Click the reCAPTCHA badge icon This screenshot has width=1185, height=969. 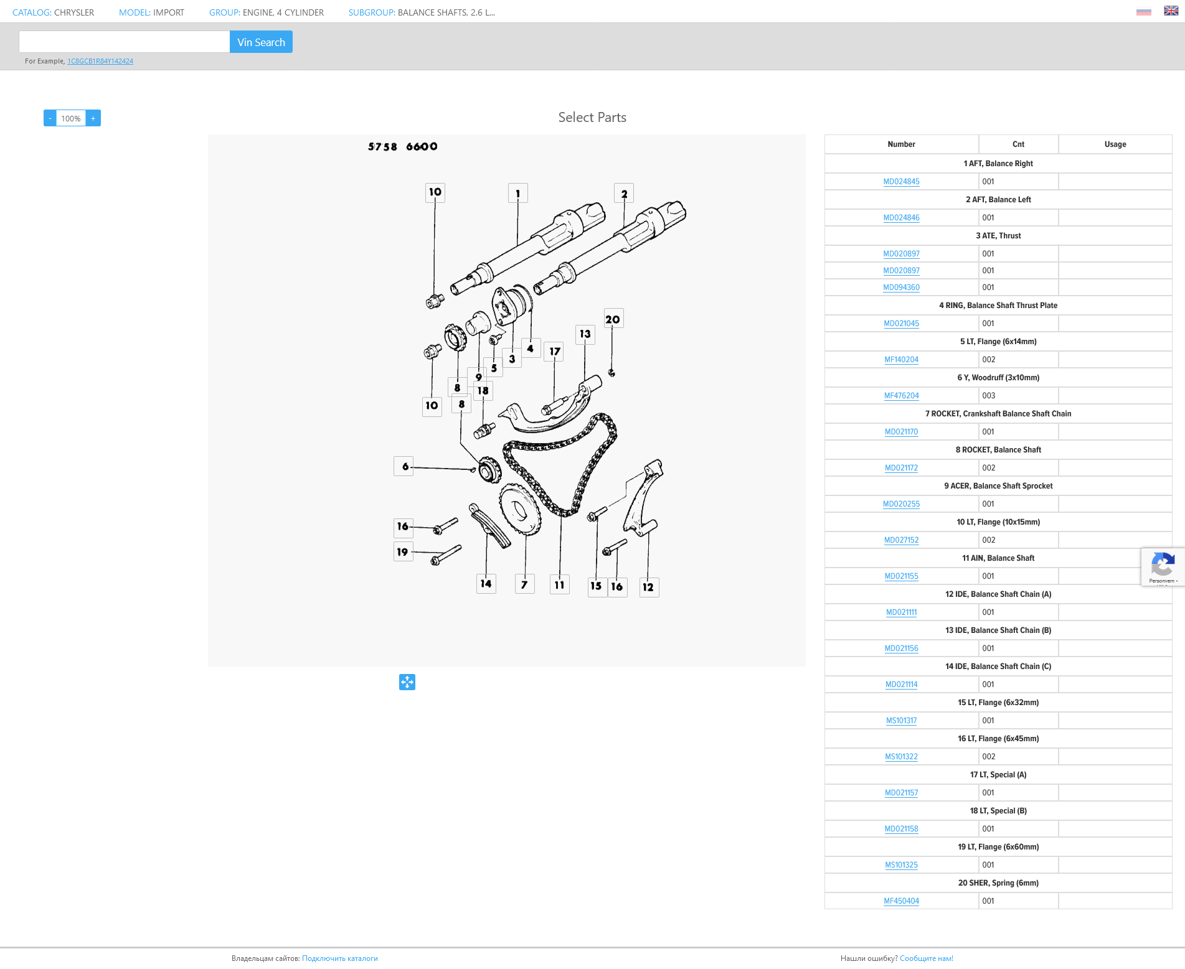pyautogui.click(x=1162, y=565)
